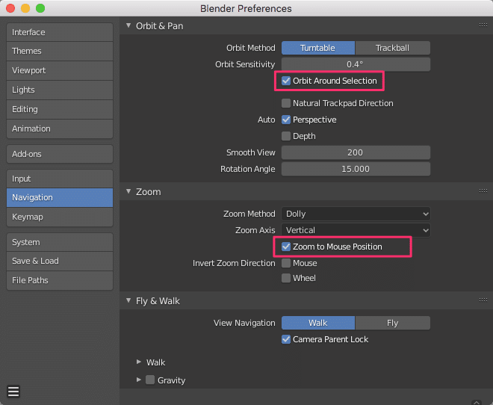
Task: Click the Rotation Angle field
Action: pos(356,169)
